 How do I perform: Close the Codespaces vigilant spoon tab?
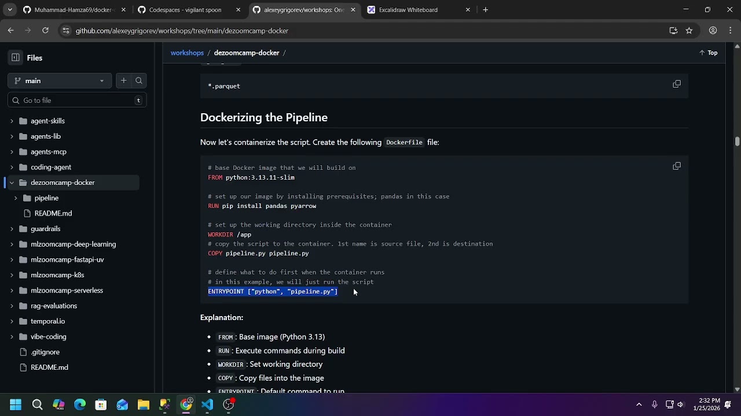(x=239, y=10)
